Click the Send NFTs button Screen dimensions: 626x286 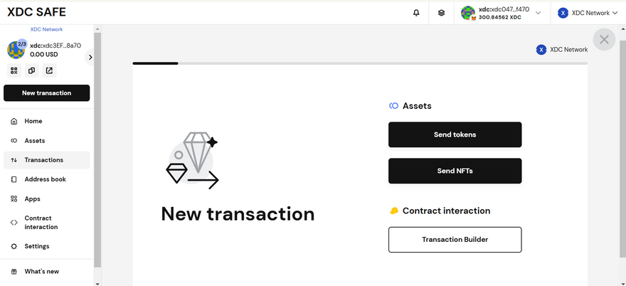[455, 171]
